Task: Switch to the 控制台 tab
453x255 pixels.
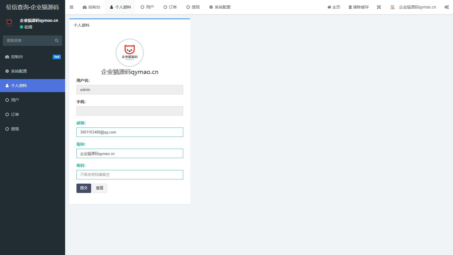Action: 91,7
